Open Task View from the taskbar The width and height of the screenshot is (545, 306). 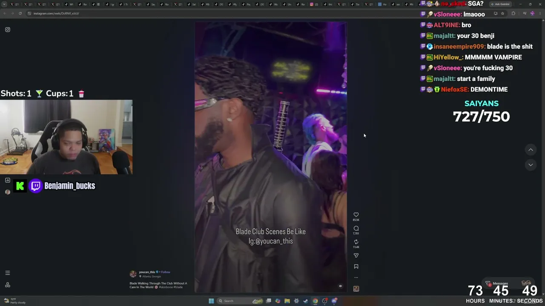coord(269,301)
